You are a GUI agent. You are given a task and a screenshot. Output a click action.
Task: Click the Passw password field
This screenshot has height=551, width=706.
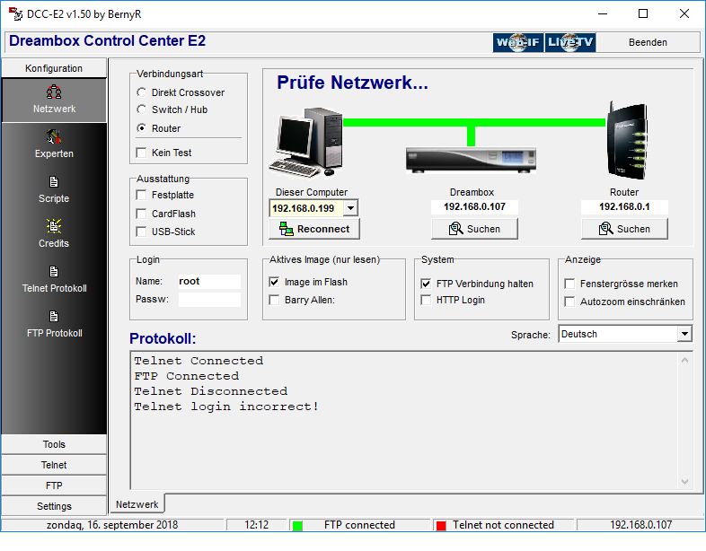pos(209,300)
